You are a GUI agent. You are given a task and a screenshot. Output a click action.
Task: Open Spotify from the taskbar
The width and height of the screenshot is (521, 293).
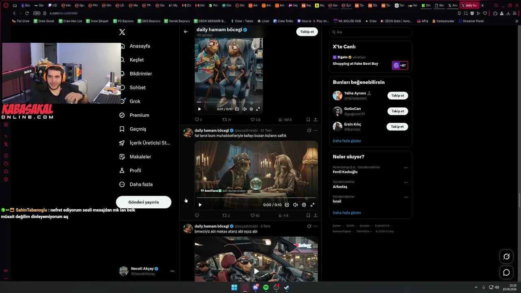(x=266, y=287)
